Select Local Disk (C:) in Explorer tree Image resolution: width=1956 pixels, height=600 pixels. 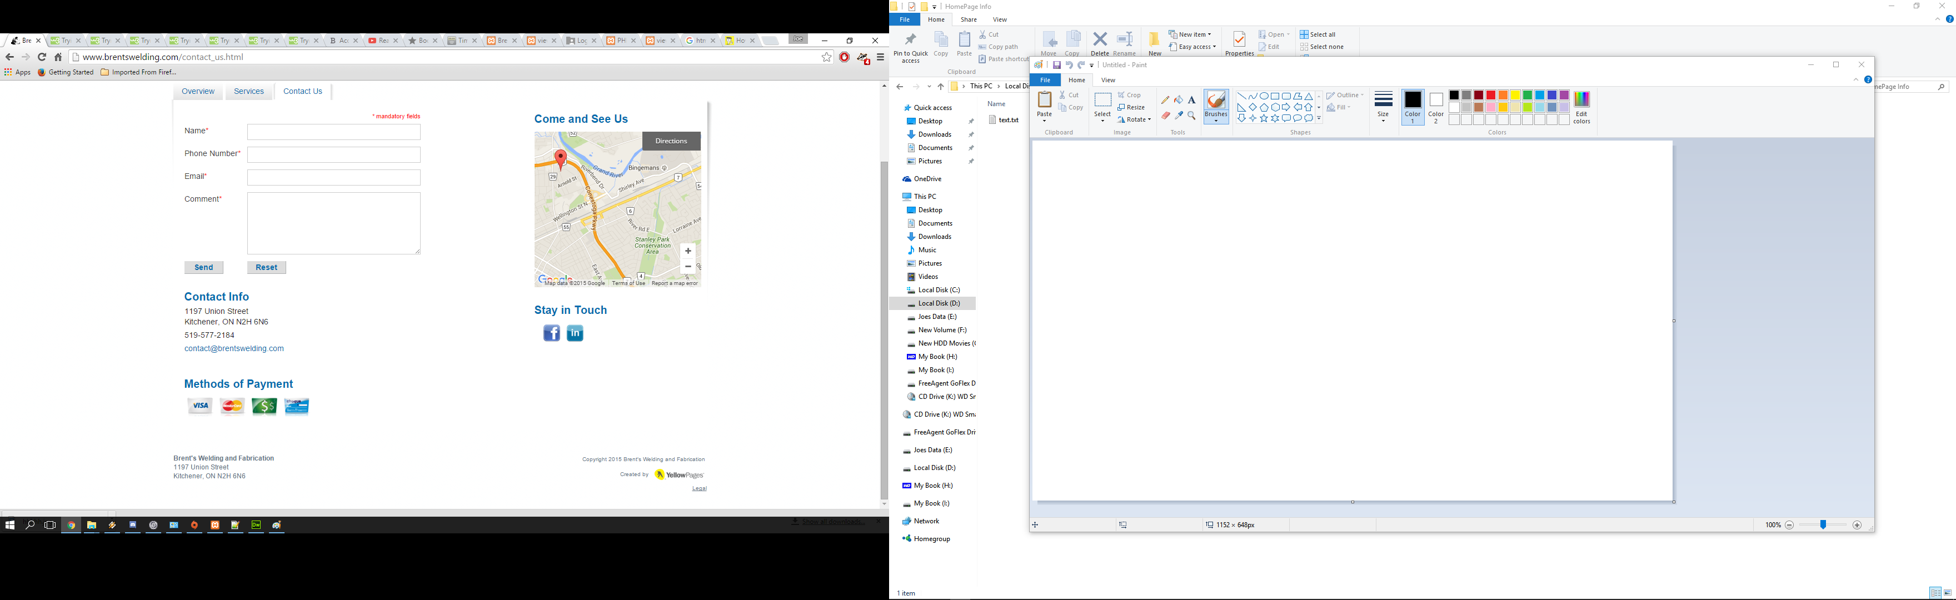click(933, 290)
